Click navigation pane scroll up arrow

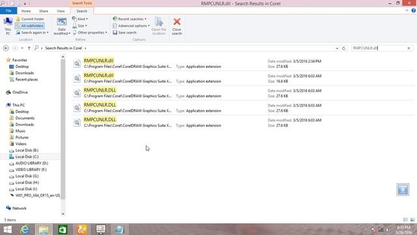tap(63, 57)
